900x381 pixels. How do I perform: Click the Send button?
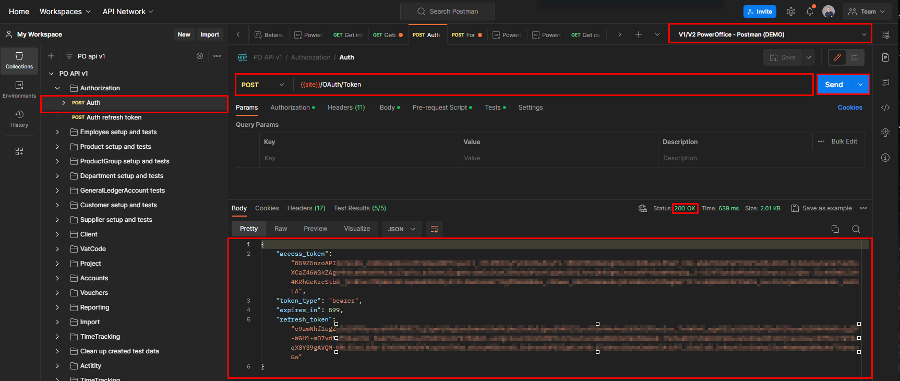[834, 85]
